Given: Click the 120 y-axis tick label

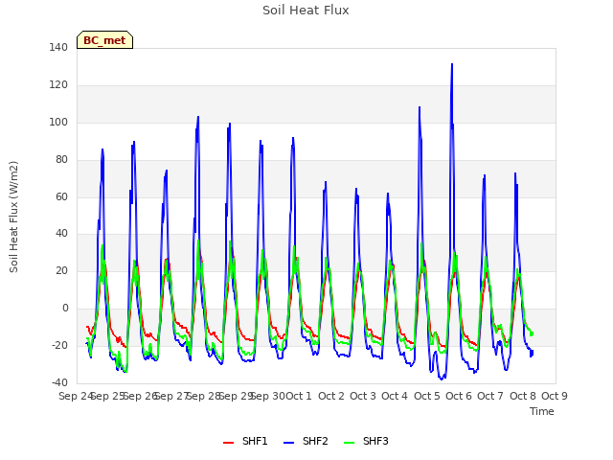Looking at the screenshot, I should [58, 85].
